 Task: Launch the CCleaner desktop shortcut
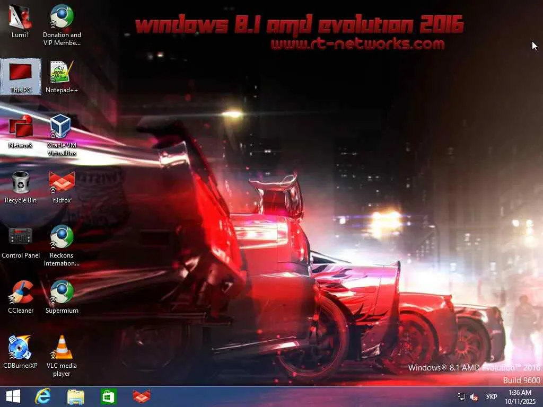(x=21, y=297)
